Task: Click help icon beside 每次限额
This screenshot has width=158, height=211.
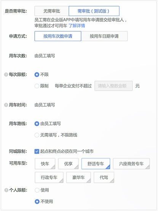Action: tap(6, 74)
